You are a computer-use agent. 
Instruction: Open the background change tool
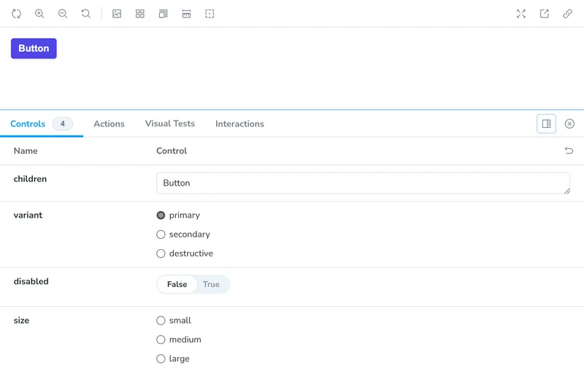117,14
